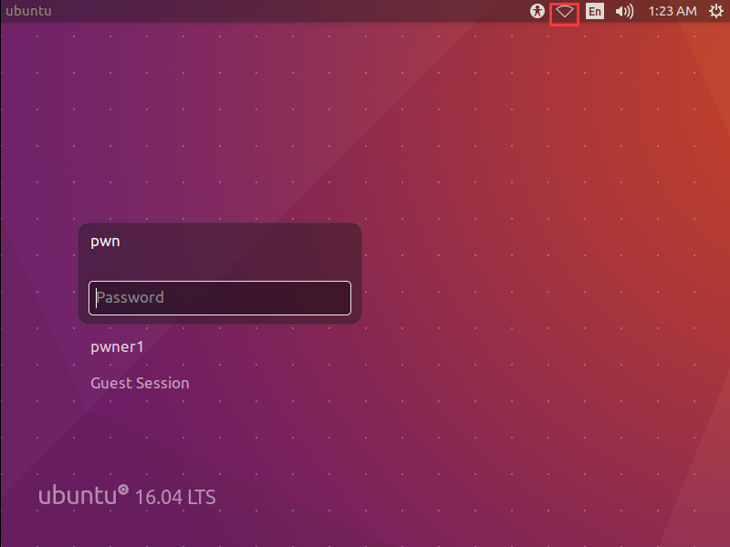Open the network indicator menu
The height and width of the screenshot is (547, 730).
click(564, 12)
